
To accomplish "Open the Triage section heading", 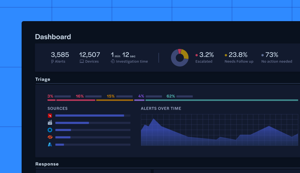I will pyautogui.click(x=43, y=79).
